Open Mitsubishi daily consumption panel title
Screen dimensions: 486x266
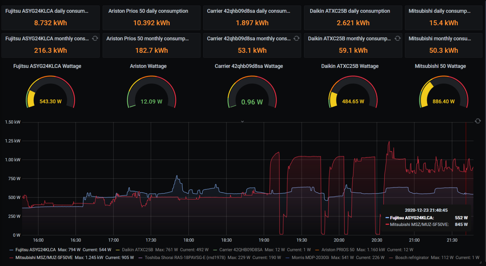[440, 11]
